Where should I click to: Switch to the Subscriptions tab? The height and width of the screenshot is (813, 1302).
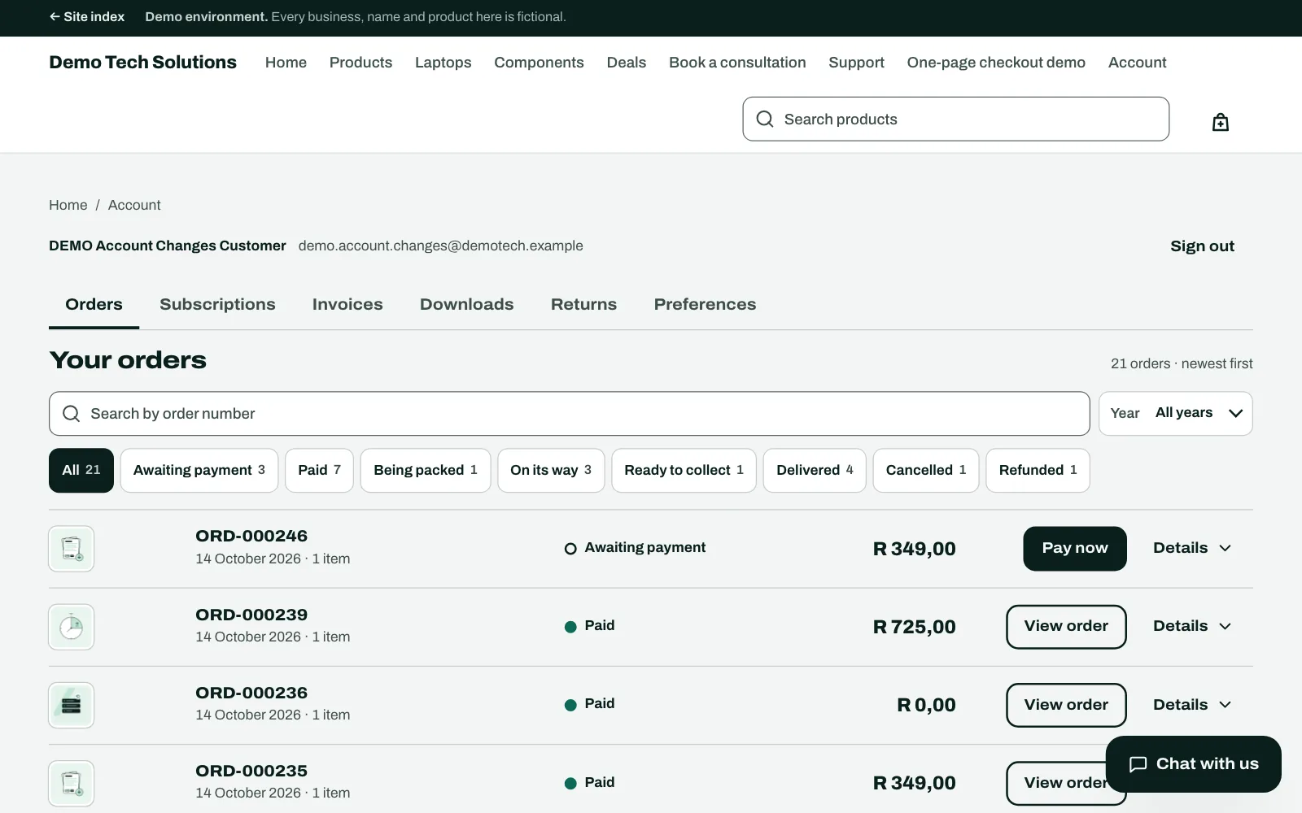pos(217,304)
